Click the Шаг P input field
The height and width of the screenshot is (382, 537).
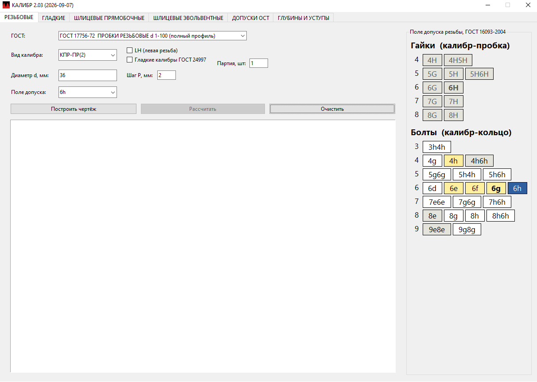pyautogui.click(x=166, y=75)
